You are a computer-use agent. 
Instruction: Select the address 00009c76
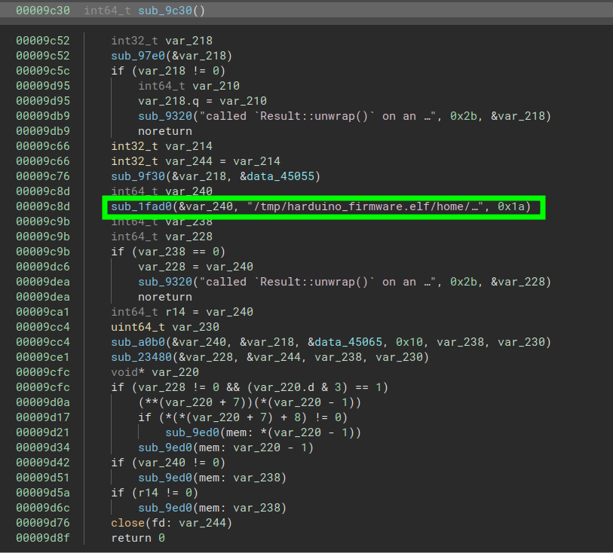(x=43, y=176)
